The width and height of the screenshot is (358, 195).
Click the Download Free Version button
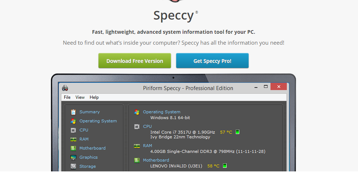(135, 61)
